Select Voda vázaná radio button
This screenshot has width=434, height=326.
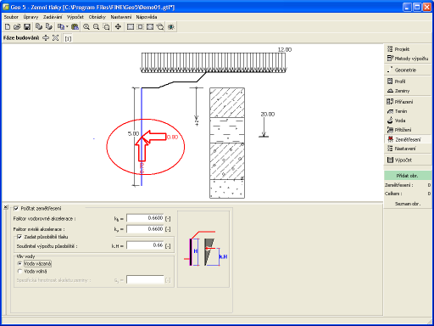(19, 263)
